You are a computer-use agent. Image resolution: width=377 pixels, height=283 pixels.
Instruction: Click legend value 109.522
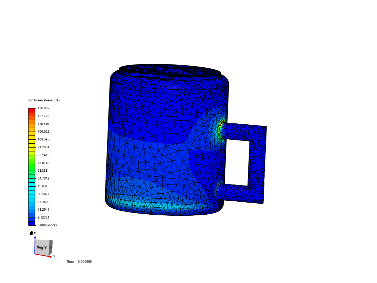click(43, 132)
